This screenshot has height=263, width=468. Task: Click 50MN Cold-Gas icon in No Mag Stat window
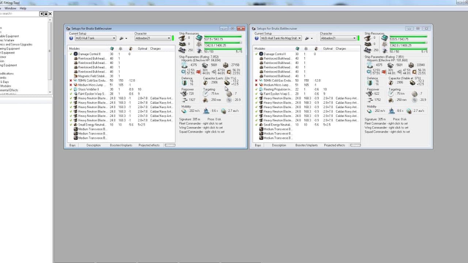[x=261, y=80]
